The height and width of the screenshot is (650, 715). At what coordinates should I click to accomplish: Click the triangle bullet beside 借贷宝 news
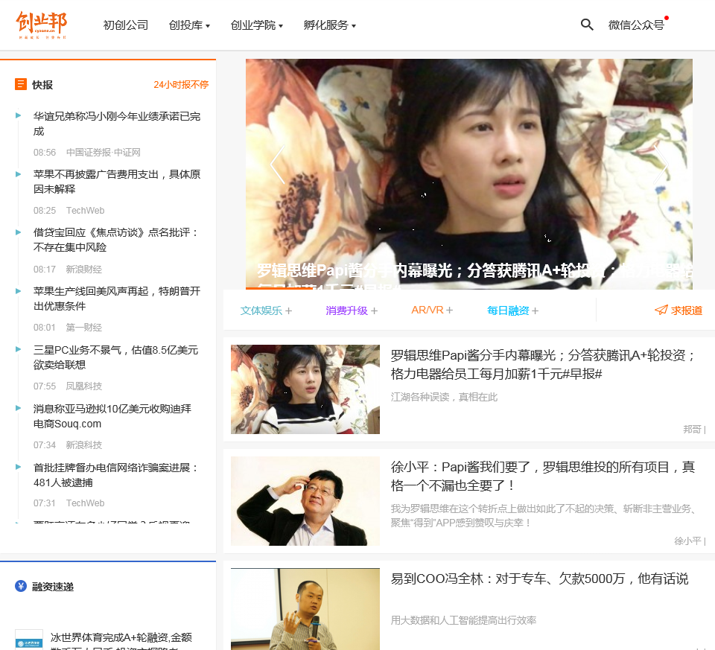(x=18, y=232)
